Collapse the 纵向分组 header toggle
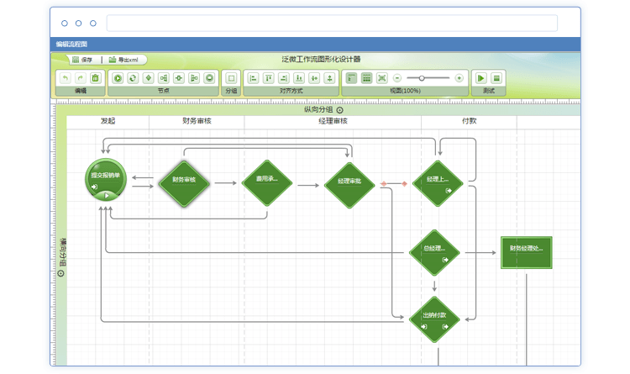The height and width of the screenshot is (374, 630). point(340,110)
